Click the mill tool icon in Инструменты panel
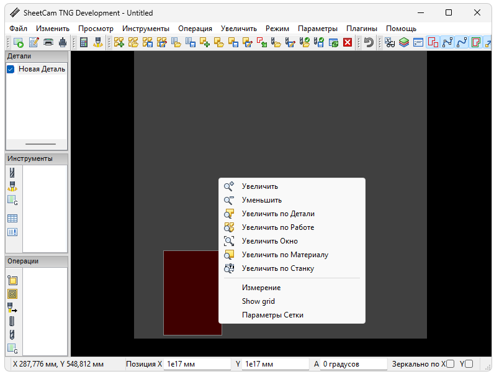 tap(12, 173)
